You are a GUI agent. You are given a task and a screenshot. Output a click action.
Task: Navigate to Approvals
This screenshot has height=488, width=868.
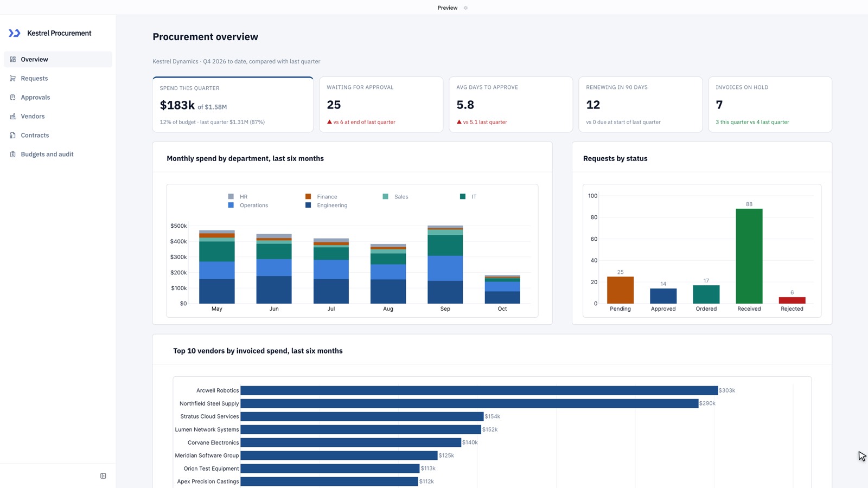[58, 98]
